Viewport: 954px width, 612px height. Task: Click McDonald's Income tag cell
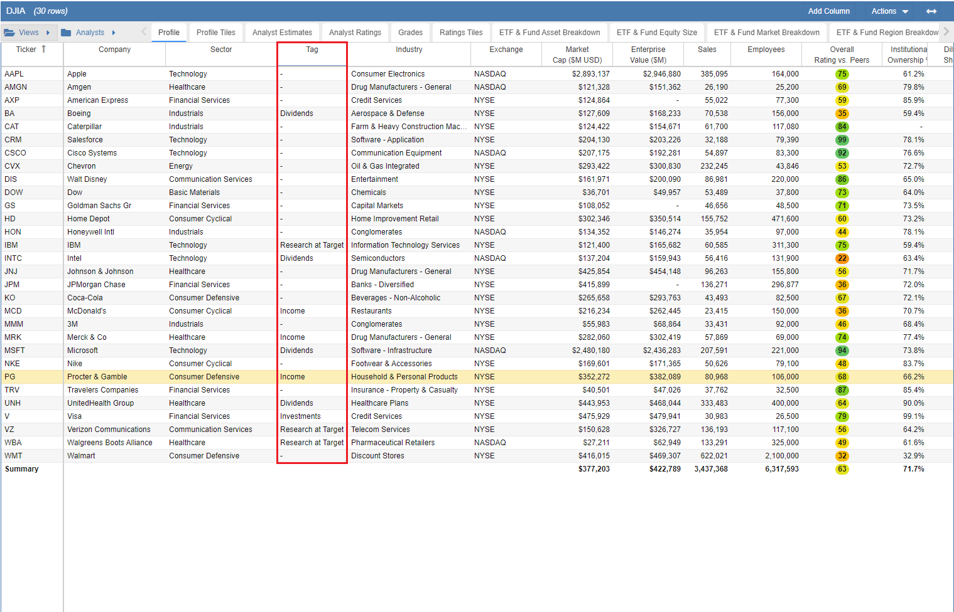[312, 311]
